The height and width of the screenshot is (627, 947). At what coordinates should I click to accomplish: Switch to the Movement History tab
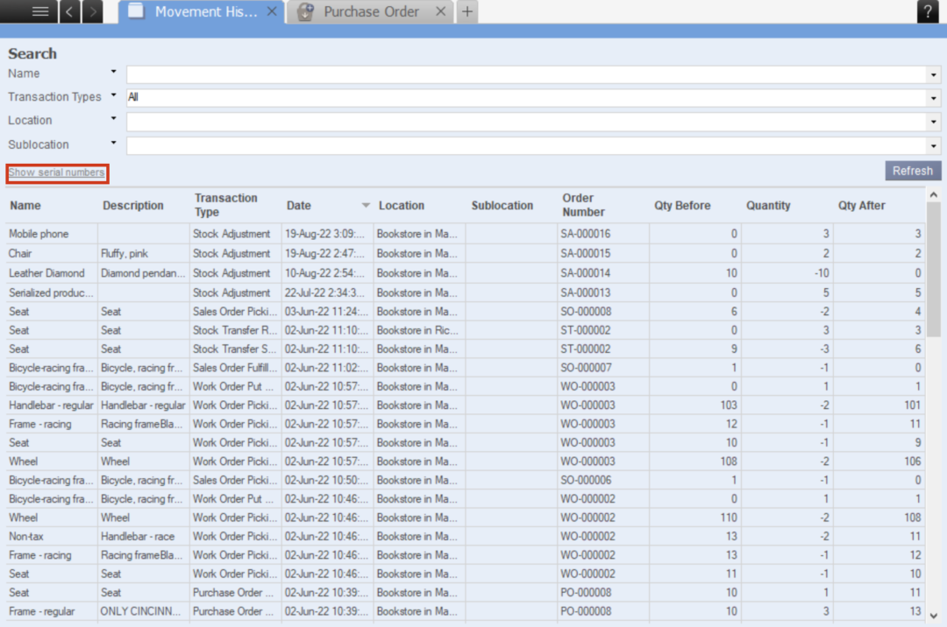200,11
